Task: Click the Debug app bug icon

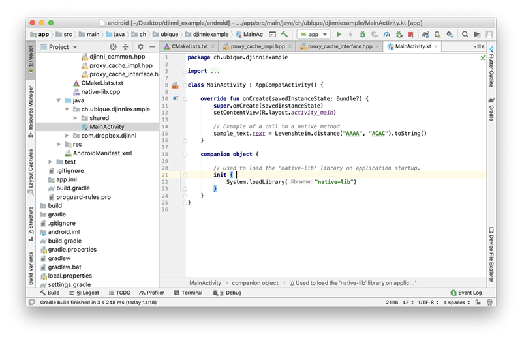Action: [x=363, y=34]
